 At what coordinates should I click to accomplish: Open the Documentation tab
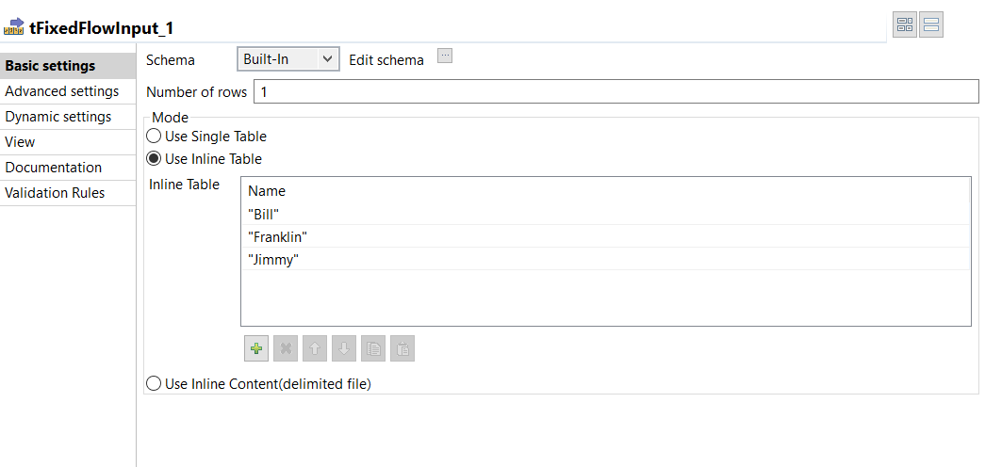pyautogui.click(x=54, y=168)
